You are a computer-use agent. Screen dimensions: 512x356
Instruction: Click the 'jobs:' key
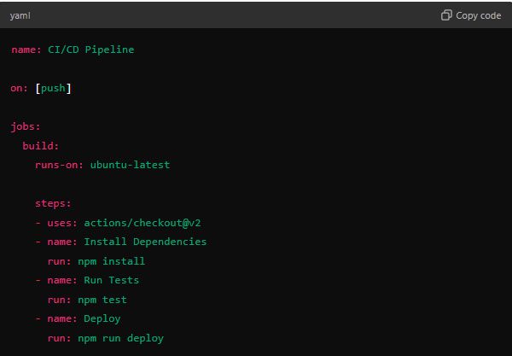(26, 126)
